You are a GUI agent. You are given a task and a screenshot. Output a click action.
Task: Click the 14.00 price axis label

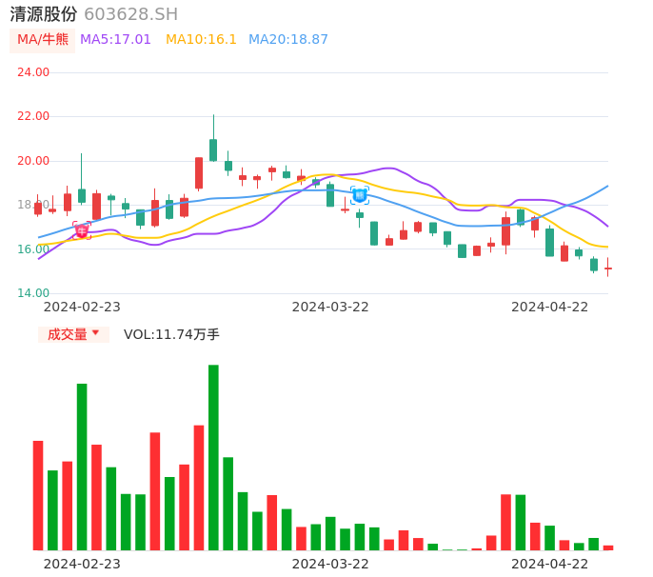[33, 293]
